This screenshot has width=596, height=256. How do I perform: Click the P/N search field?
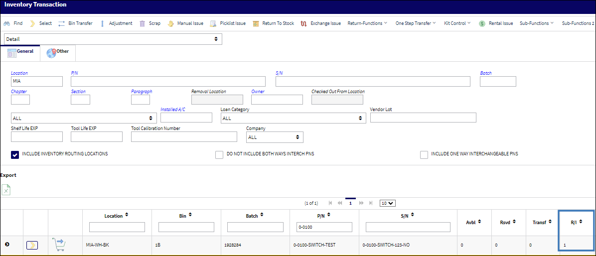point(168,81)
